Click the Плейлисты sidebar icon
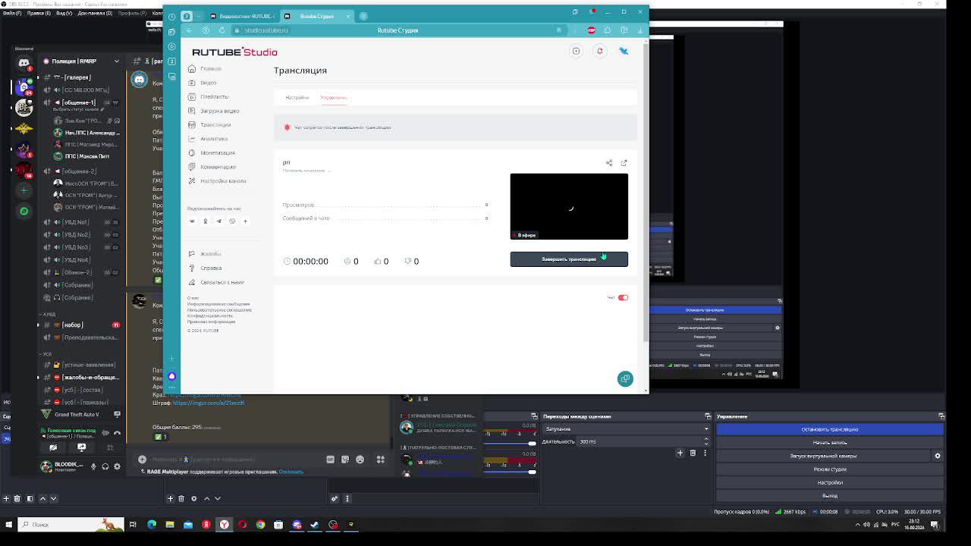The height and width of the screenshot is (546, 971). click(x=192, y=97)
